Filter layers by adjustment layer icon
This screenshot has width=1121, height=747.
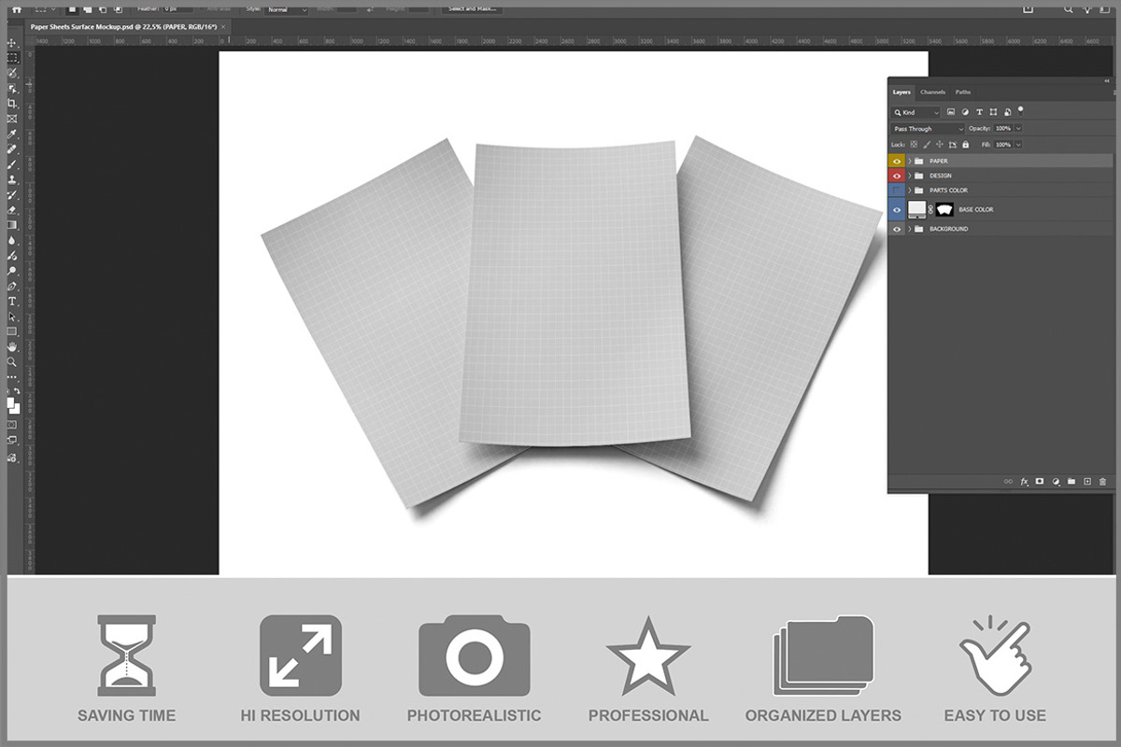(x=965, y=112)
